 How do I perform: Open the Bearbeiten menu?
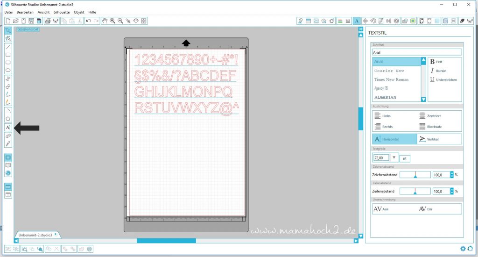pos(25,12)
